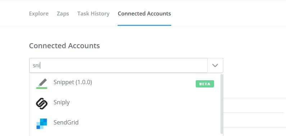Click the SendGrid text label
Image resolution: width=286 pixels, height=136 pixels.
tap(66, 122)
